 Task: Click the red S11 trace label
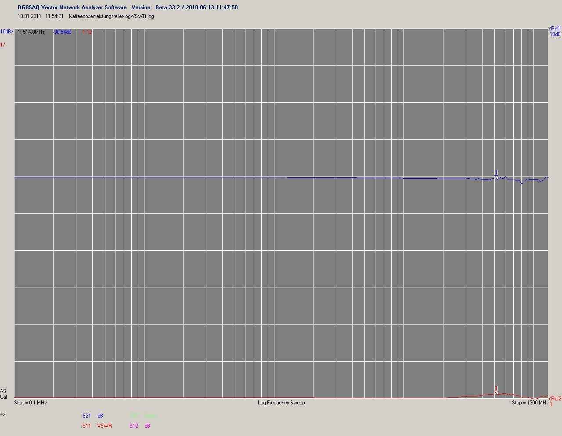(86, 426)
